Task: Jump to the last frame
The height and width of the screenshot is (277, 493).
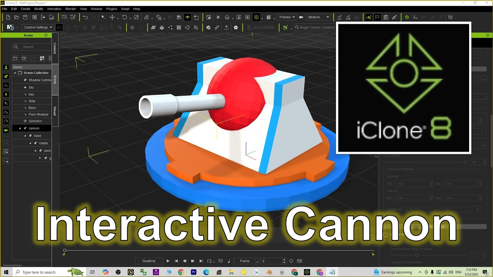Action: click(x=201, y=261)
